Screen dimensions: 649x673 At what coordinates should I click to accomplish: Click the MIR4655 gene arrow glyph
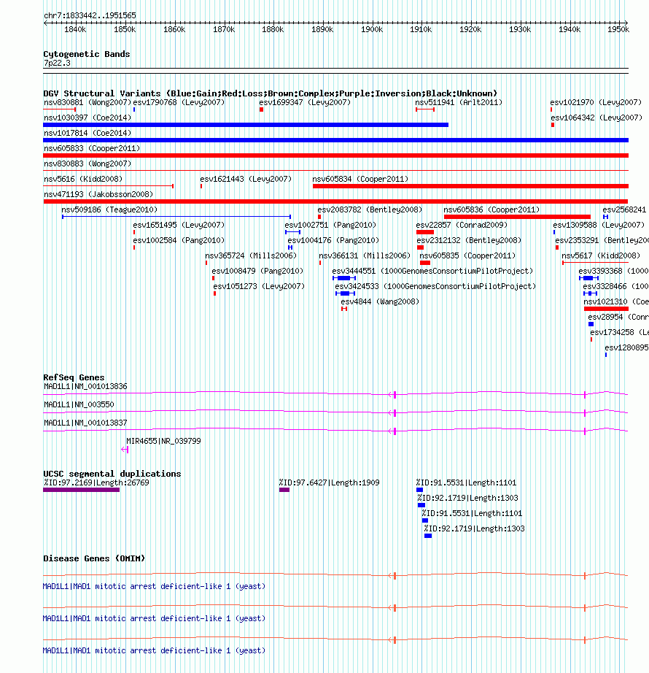click(125, 450)
